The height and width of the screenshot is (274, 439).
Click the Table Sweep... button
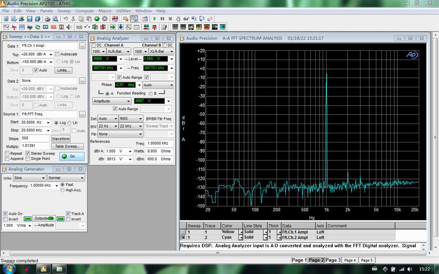click(67, 146)
